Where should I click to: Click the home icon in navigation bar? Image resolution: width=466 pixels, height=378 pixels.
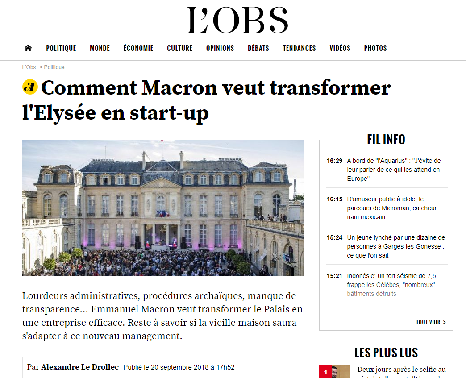tap(28, 48)
